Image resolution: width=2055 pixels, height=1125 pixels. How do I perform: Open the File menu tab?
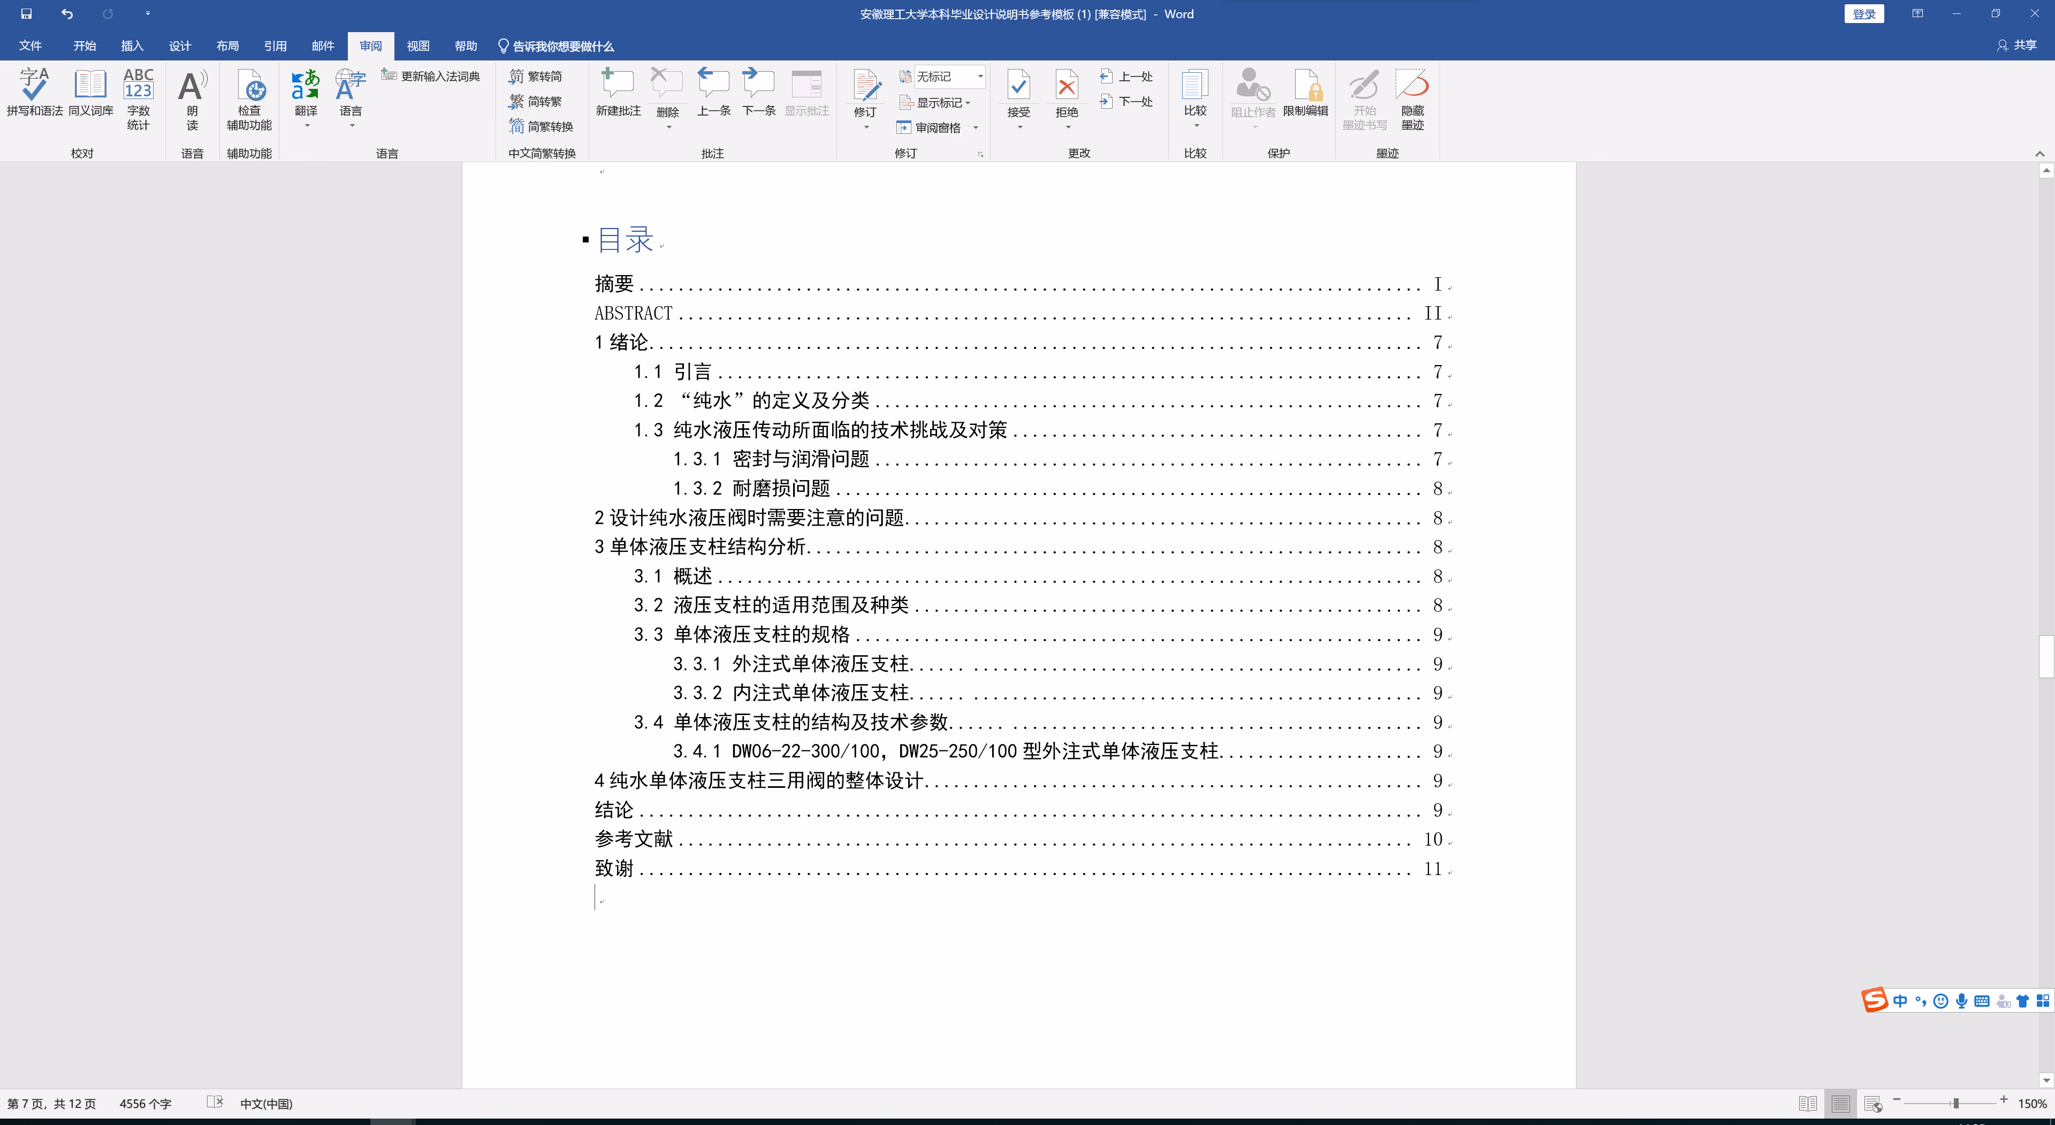click(31, 46)
